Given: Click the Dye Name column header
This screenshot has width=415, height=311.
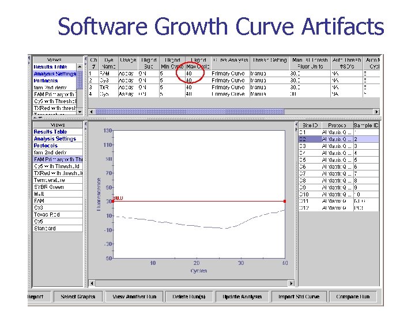Looking at the screenshot, I should (108, 63).
